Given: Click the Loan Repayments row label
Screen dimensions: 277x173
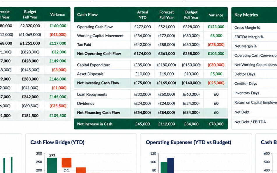Looking at the screenshot, I should pyautogui.click(x=92, y=94).
